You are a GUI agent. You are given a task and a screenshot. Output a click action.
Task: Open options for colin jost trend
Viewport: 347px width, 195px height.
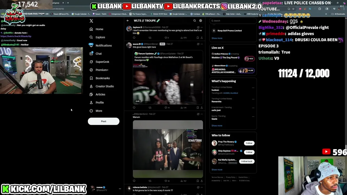pyautogui.click(x=253, y=108)
